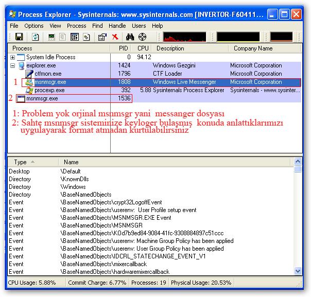Toggle the Show Lower Pane toolbar icon
The image size is (311, 297).
pyautogui.click(x=75, y=37)
